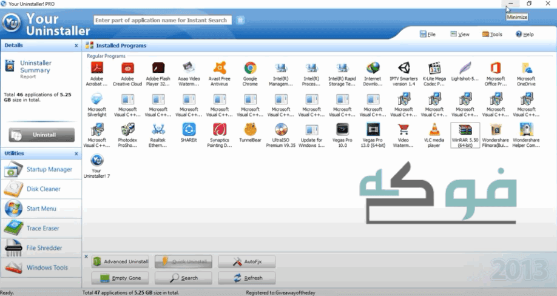Open the View menu
Viewport: 557px width, 296px height.
coord(460,34)
